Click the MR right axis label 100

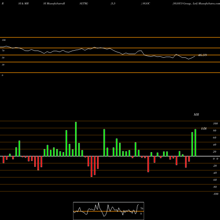(215, 124)
